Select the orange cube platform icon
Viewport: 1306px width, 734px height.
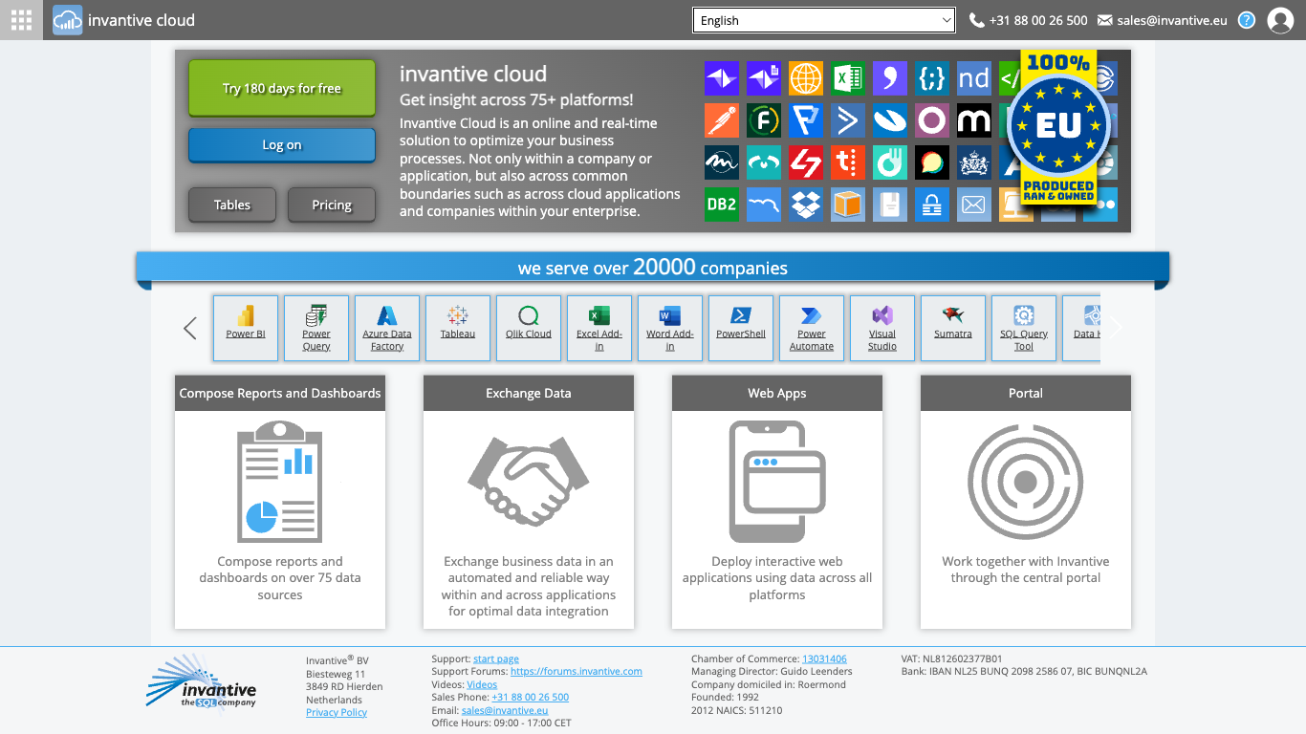(x=848, y=205)
